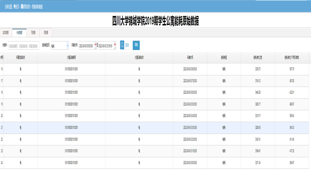Click standard coal value 422.81
This screenshot has height=175, width=311.
pyautogui.click(x=292, y=93)
